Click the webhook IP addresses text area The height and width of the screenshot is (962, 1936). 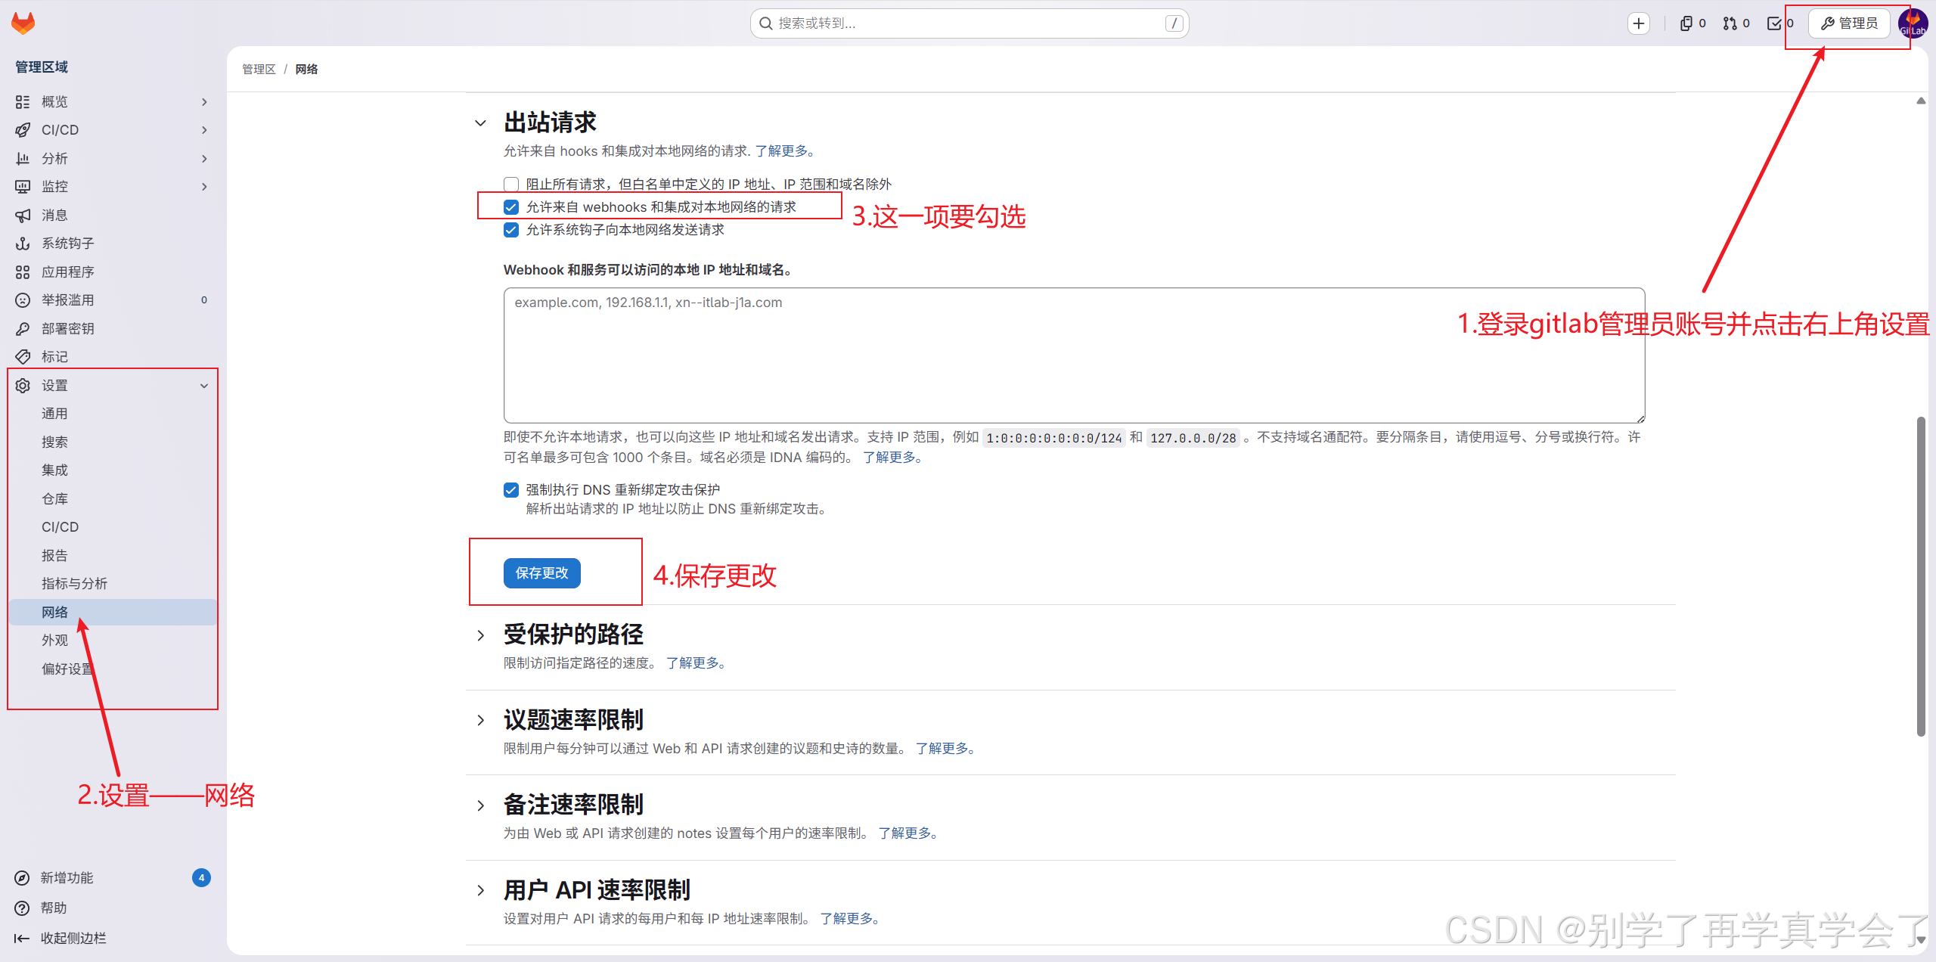coord(1074,355)
